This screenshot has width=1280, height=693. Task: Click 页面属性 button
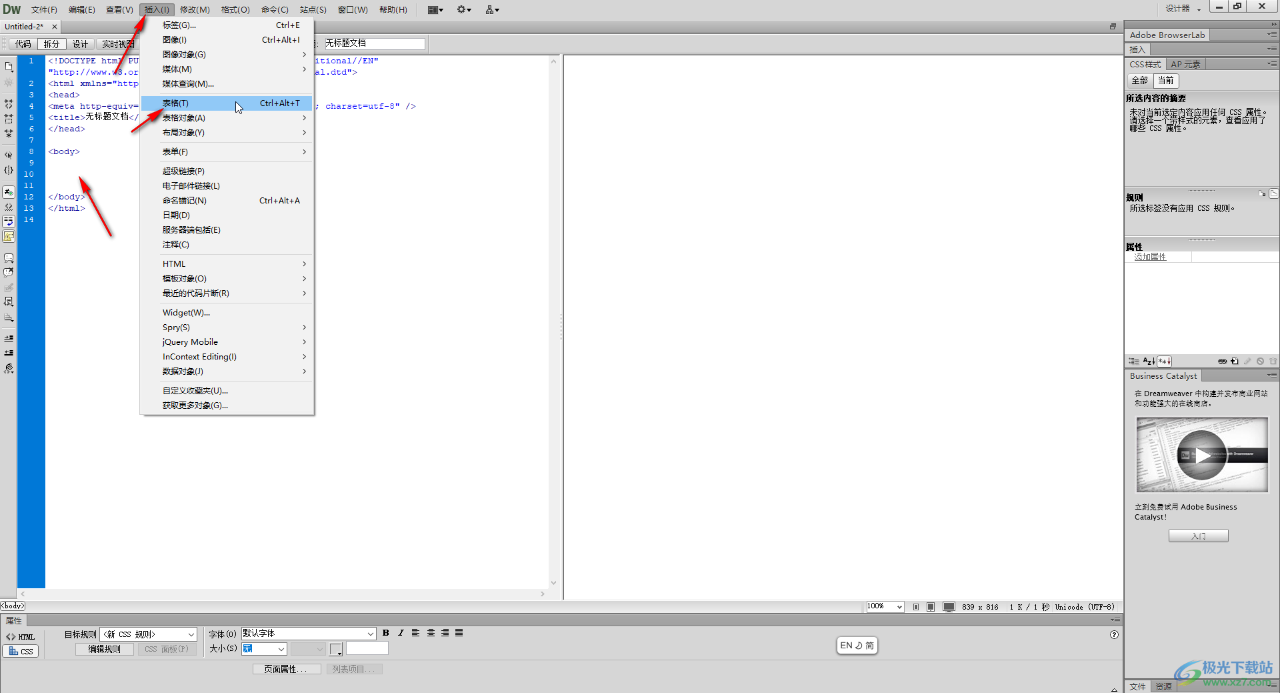[x=287, y=669]
